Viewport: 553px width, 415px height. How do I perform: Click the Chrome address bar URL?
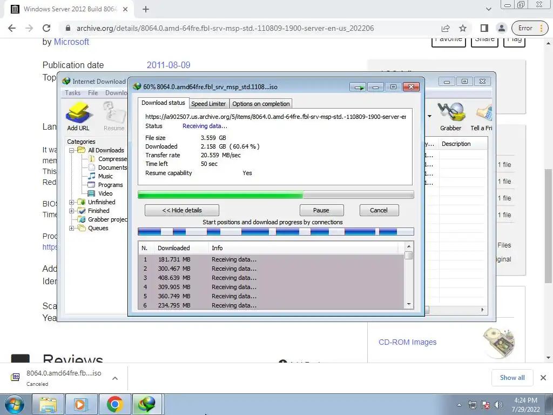tap(225, 28)
